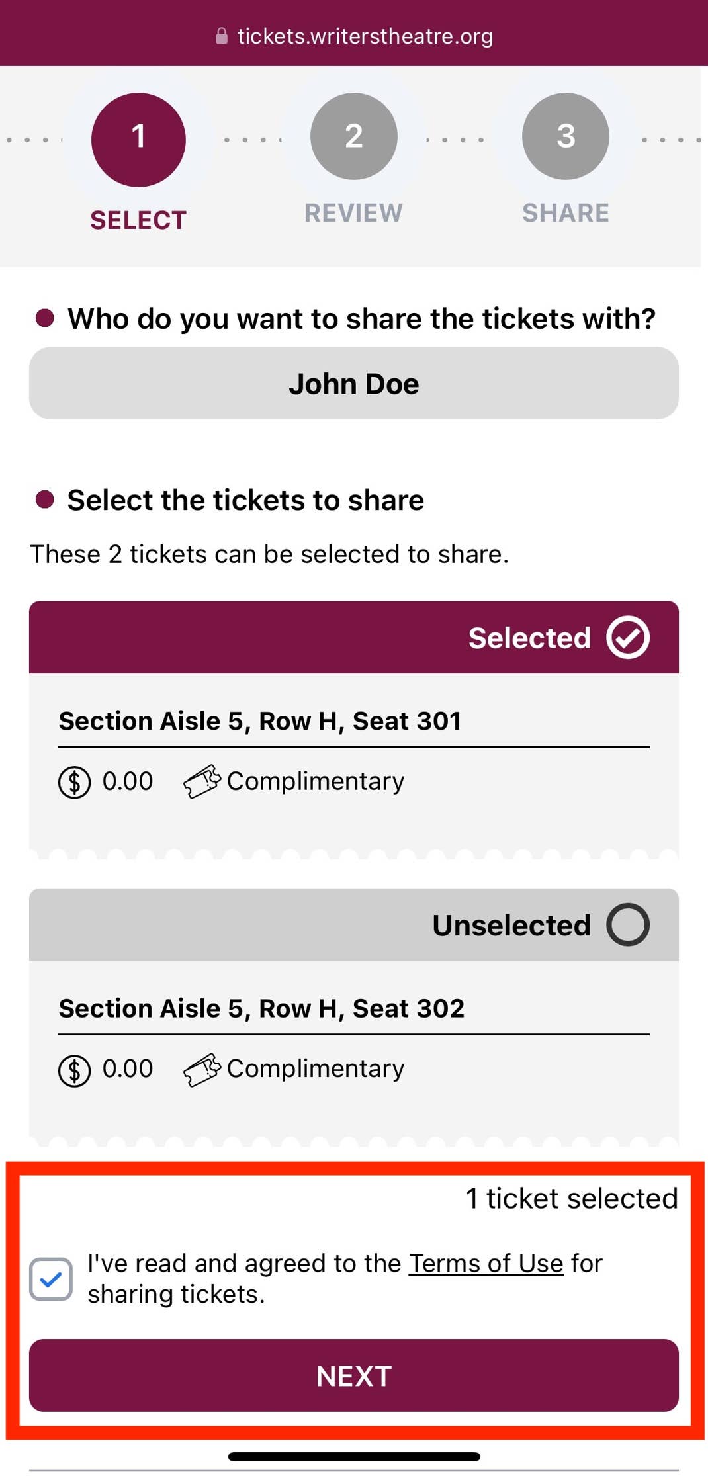Go to step 2 Review circle
Viewport: 708px width, 1476px height.
[353, 136]
